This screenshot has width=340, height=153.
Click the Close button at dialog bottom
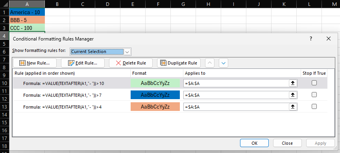pyautogui.click(x=287, y=143)
